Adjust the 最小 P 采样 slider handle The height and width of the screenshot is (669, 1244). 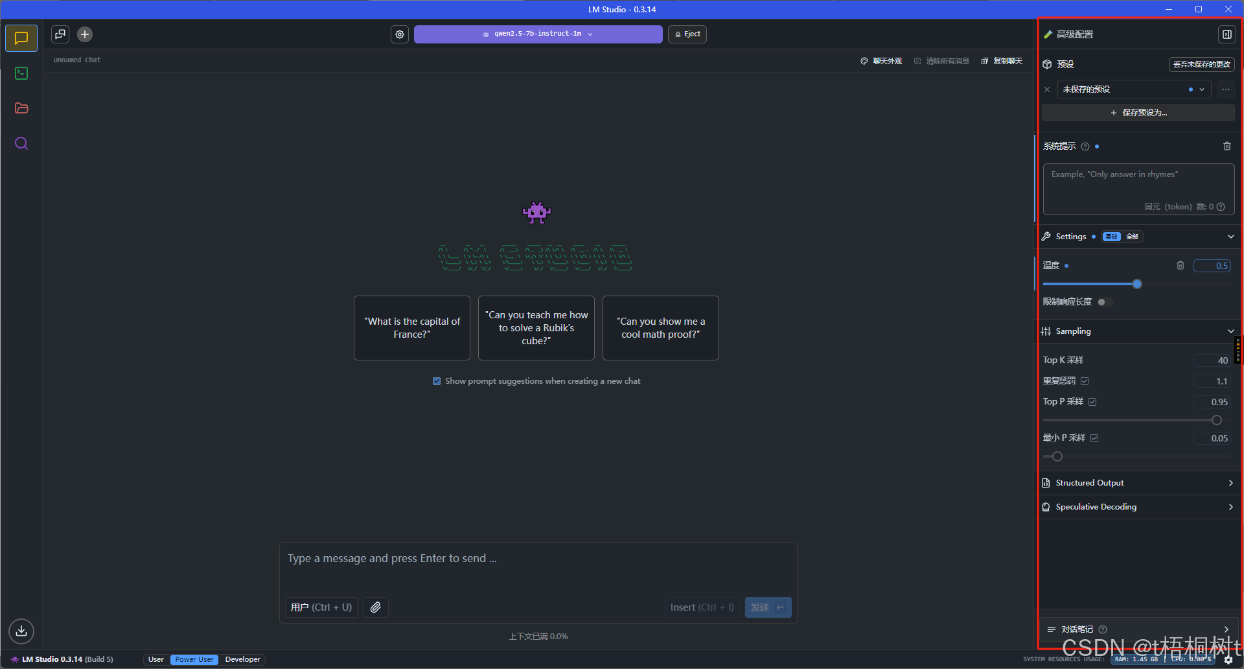tap(1057, 456)
